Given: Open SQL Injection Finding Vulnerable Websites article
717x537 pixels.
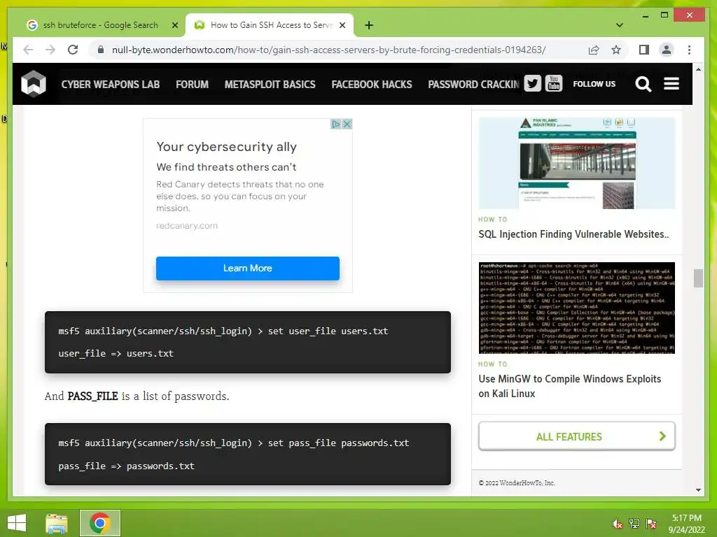Looking at the screenshot, I should [x=573, y=234].
